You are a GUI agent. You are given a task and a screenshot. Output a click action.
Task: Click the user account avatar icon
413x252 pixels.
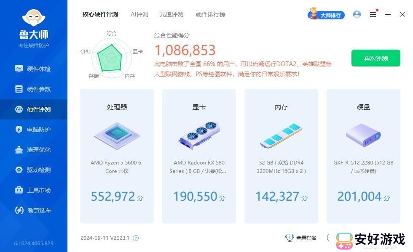click(x=357, y=14)
